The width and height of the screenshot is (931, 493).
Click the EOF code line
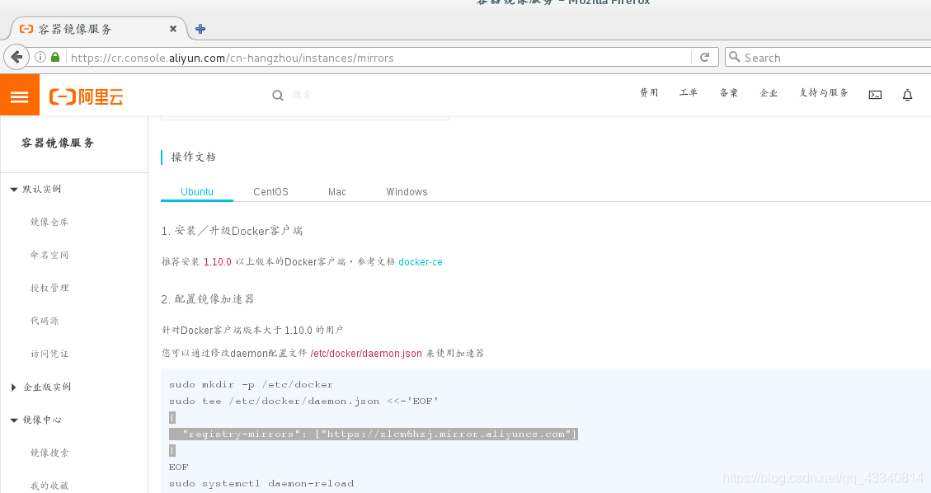[x=178, y=467]
